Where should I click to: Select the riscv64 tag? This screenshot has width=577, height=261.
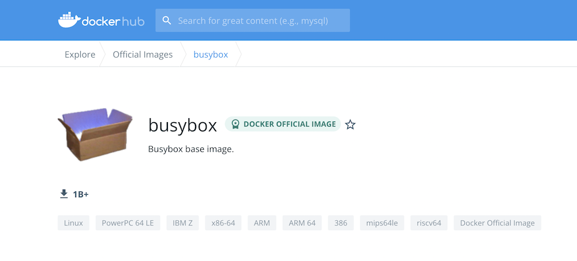pos(429,223)
